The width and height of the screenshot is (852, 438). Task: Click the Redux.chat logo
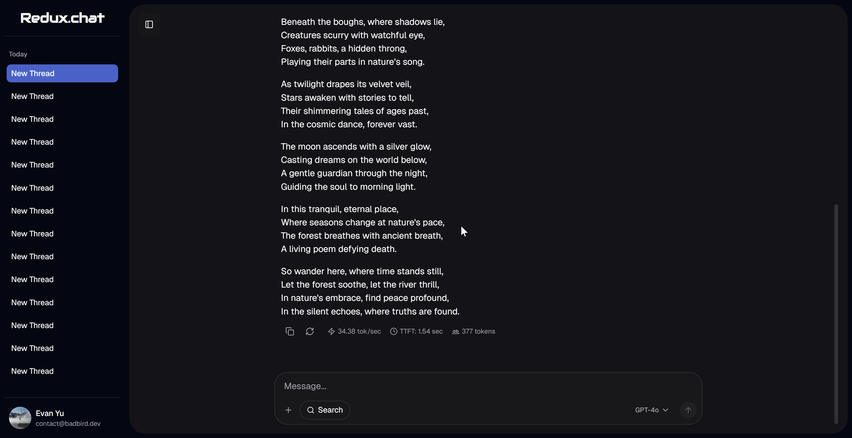pos(62,18)
